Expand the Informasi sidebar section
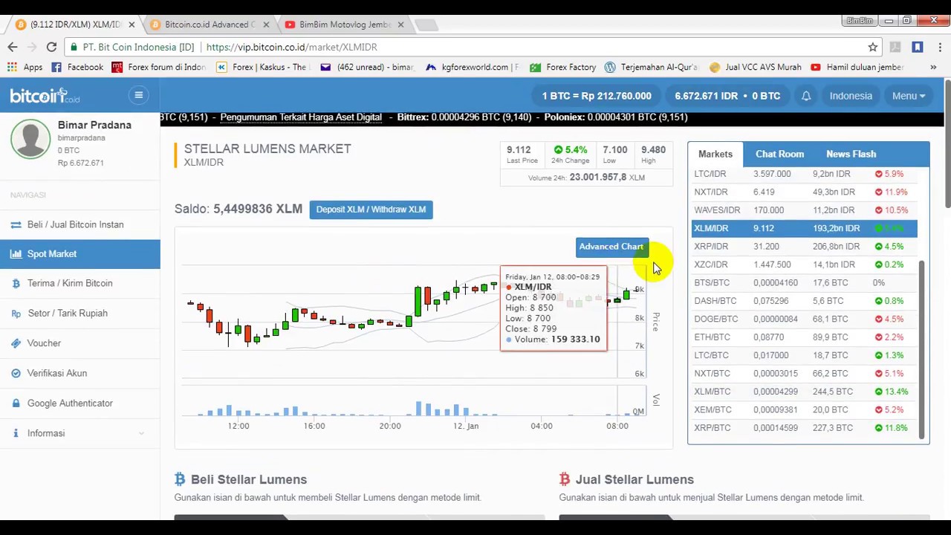951x535 pixels. (79, 433)
